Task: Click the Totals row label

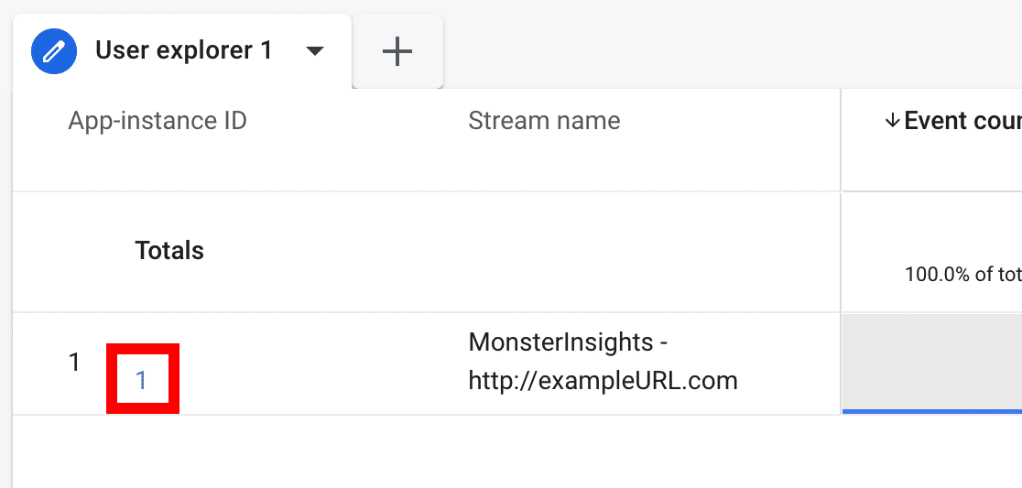Action: [169, 250]
